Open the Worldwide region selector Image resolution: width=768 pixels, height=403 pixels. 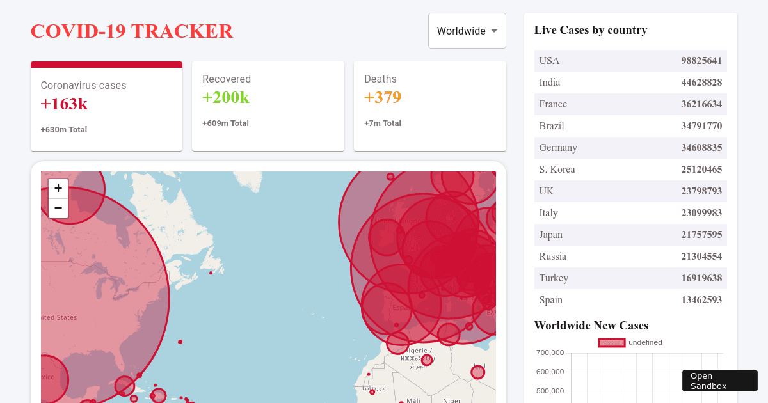coord(467,30)
